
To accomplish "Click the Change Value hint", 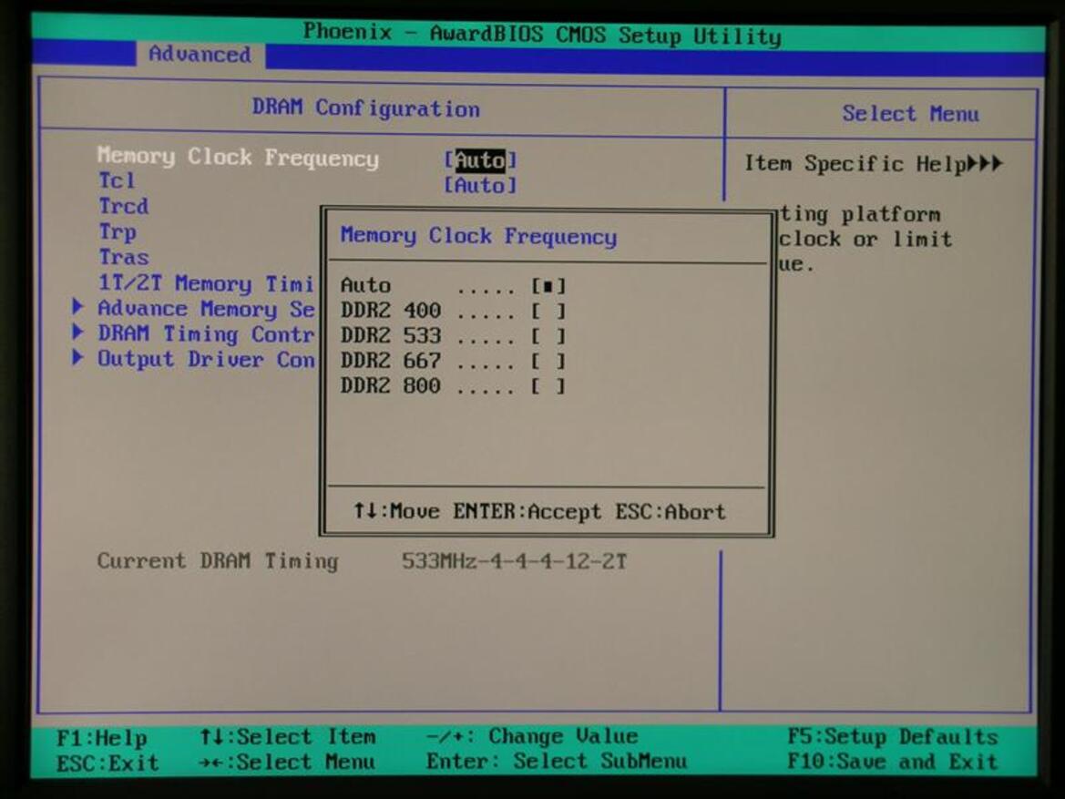I will (532, 736).
